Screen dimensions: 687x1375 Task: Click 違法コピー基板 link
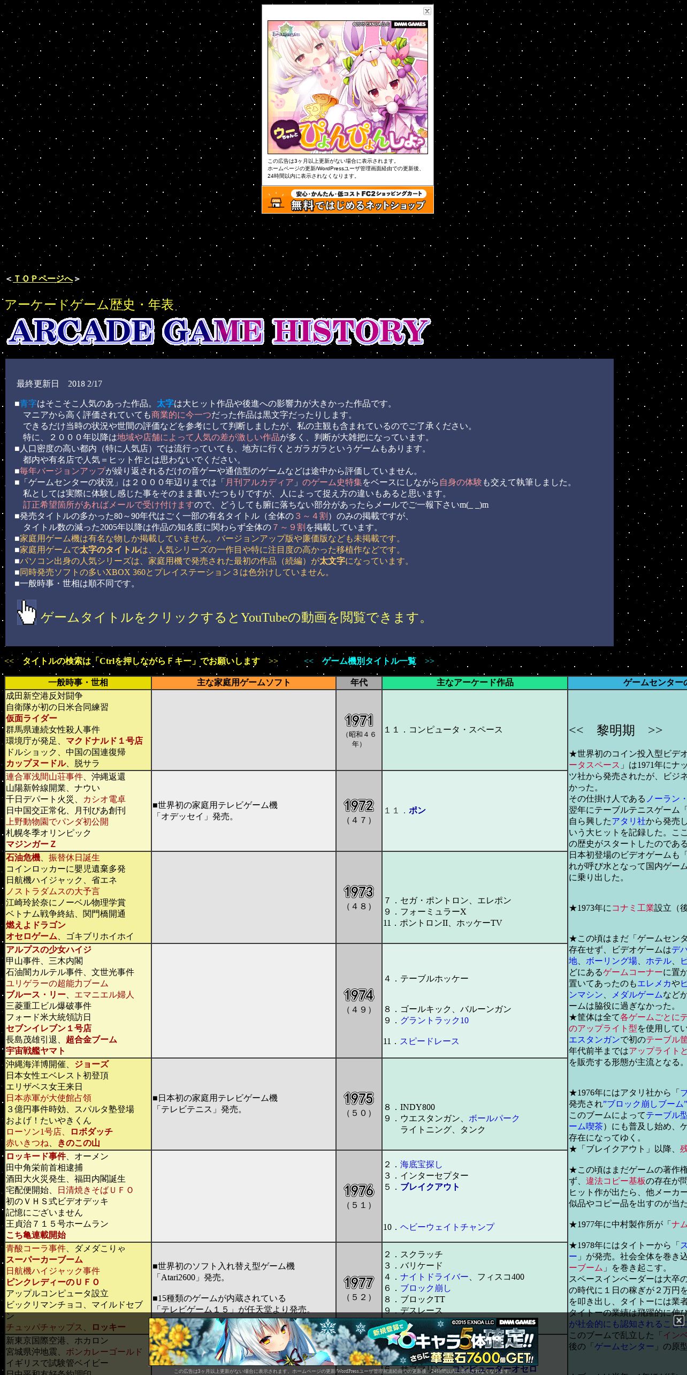616,1181
